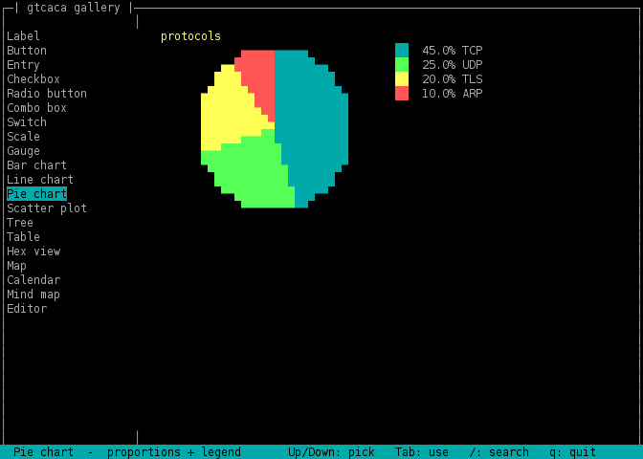Click the highlighted Pie chart item
This screenshot has height=459, width=643.
(x=37, y=194)
